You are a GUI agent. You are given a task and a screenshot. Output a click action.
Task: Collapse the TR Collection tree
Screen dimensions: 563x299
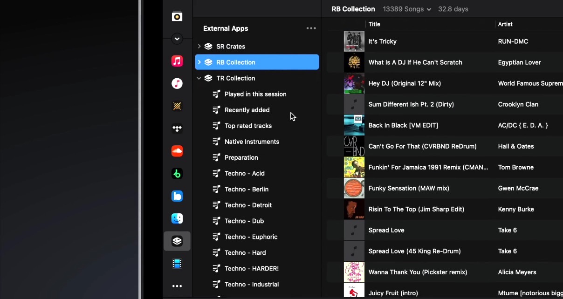click(x=199, y=78)
